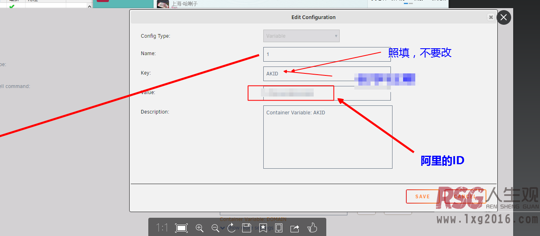Click the zoom in magnifier icon

pyautogui.click(x=200, y=228)
